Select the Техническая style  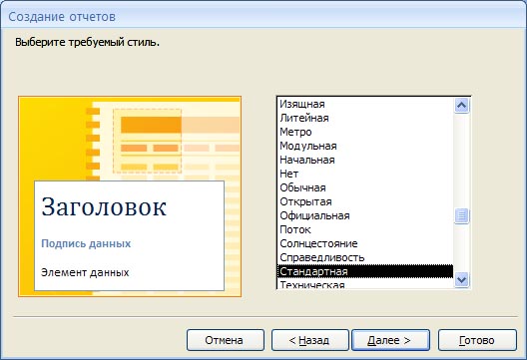pyautogui.click(x=365, y=284)
